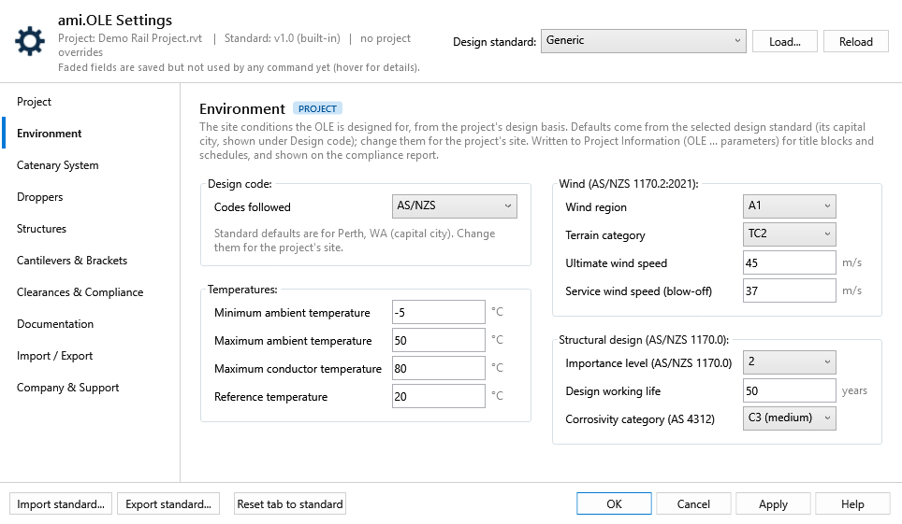
Task: Click the 'ami.OLE Settings' title text
Action: click(x=115, y=21)
